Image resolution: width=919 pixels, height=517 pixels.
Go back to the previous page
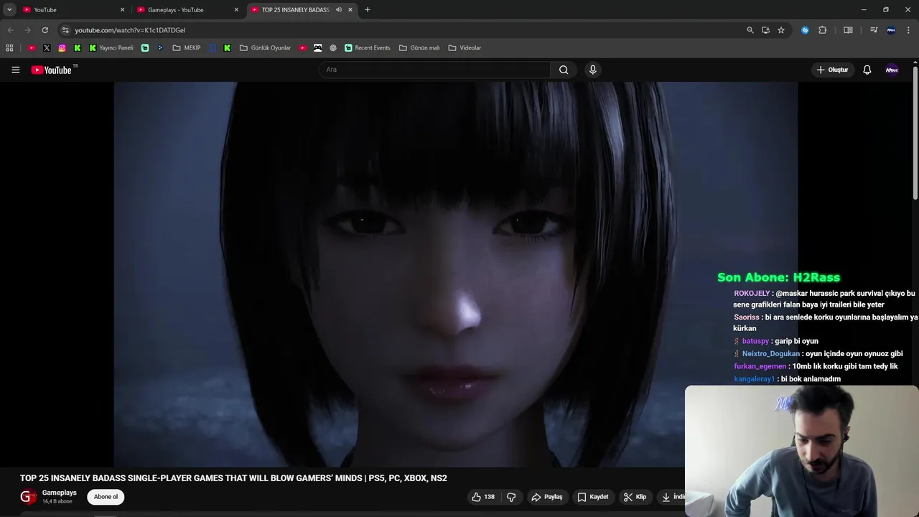pyautogui.click(x=10, y=30)
